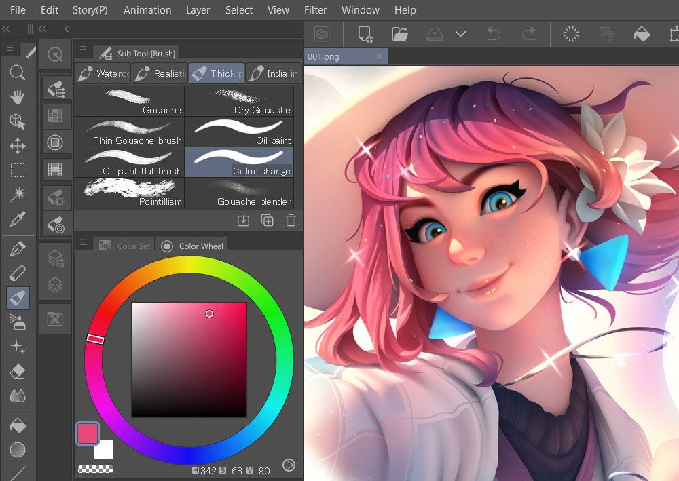Toggle the color wheel HSV display mode

click(x=289, y=465)
